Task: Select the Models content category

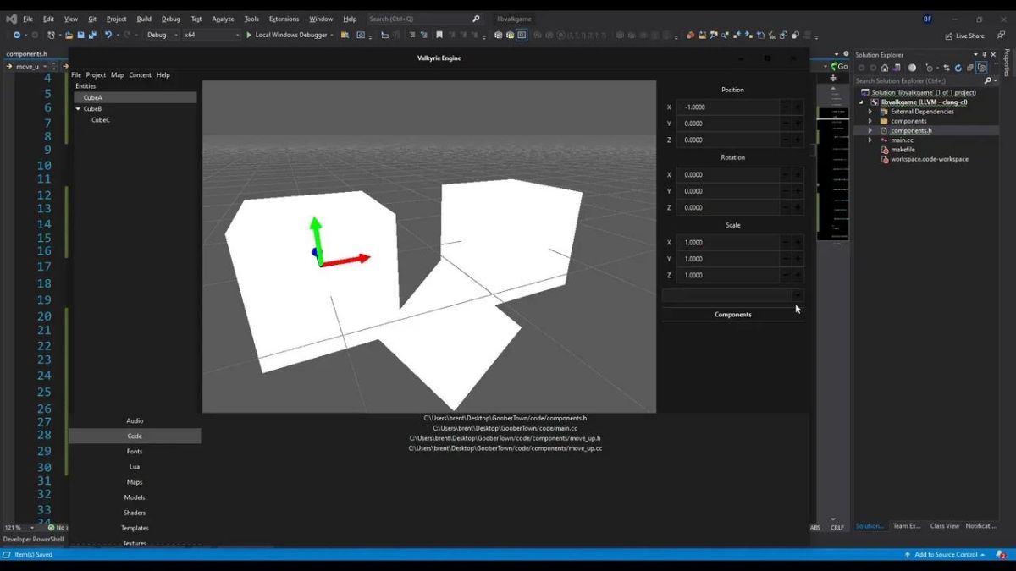Action: click(x=135, y=497)
